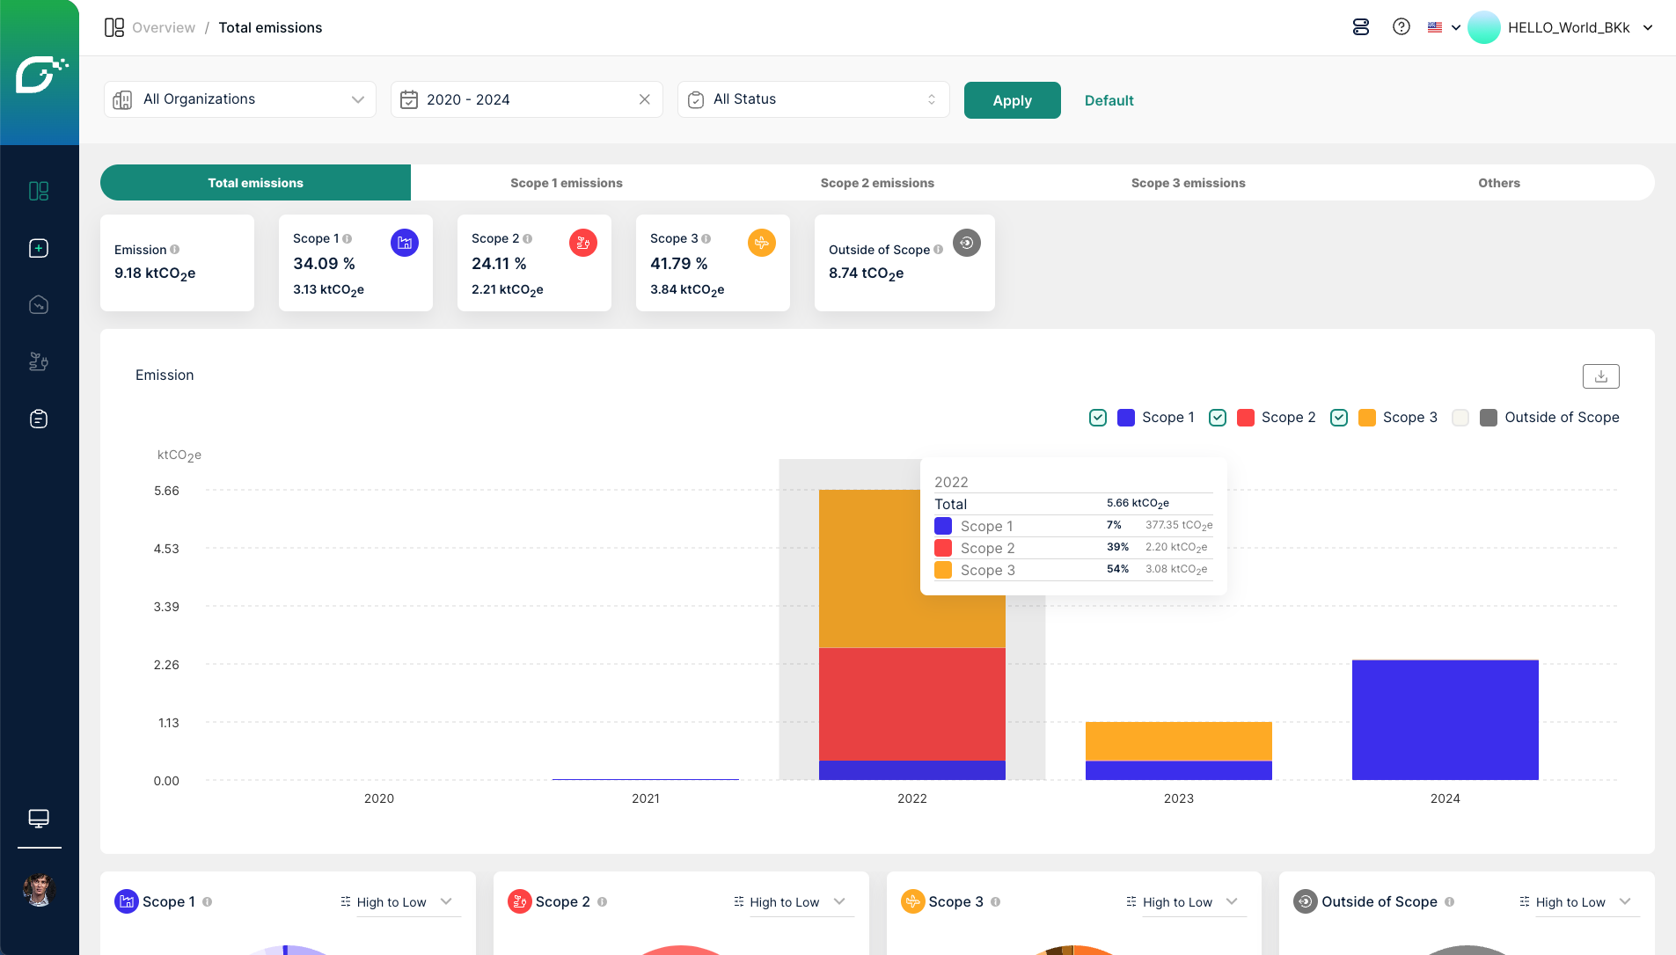
Task: Click the Default link
Action: [x=1109, y=100]
